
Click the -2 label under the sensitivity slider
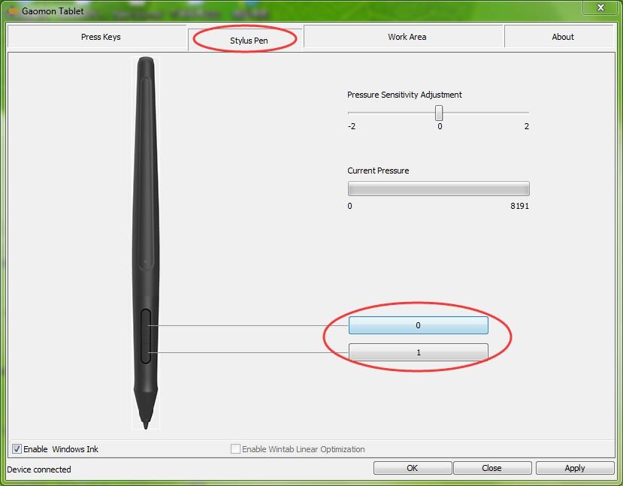click(x=351, y=126)
